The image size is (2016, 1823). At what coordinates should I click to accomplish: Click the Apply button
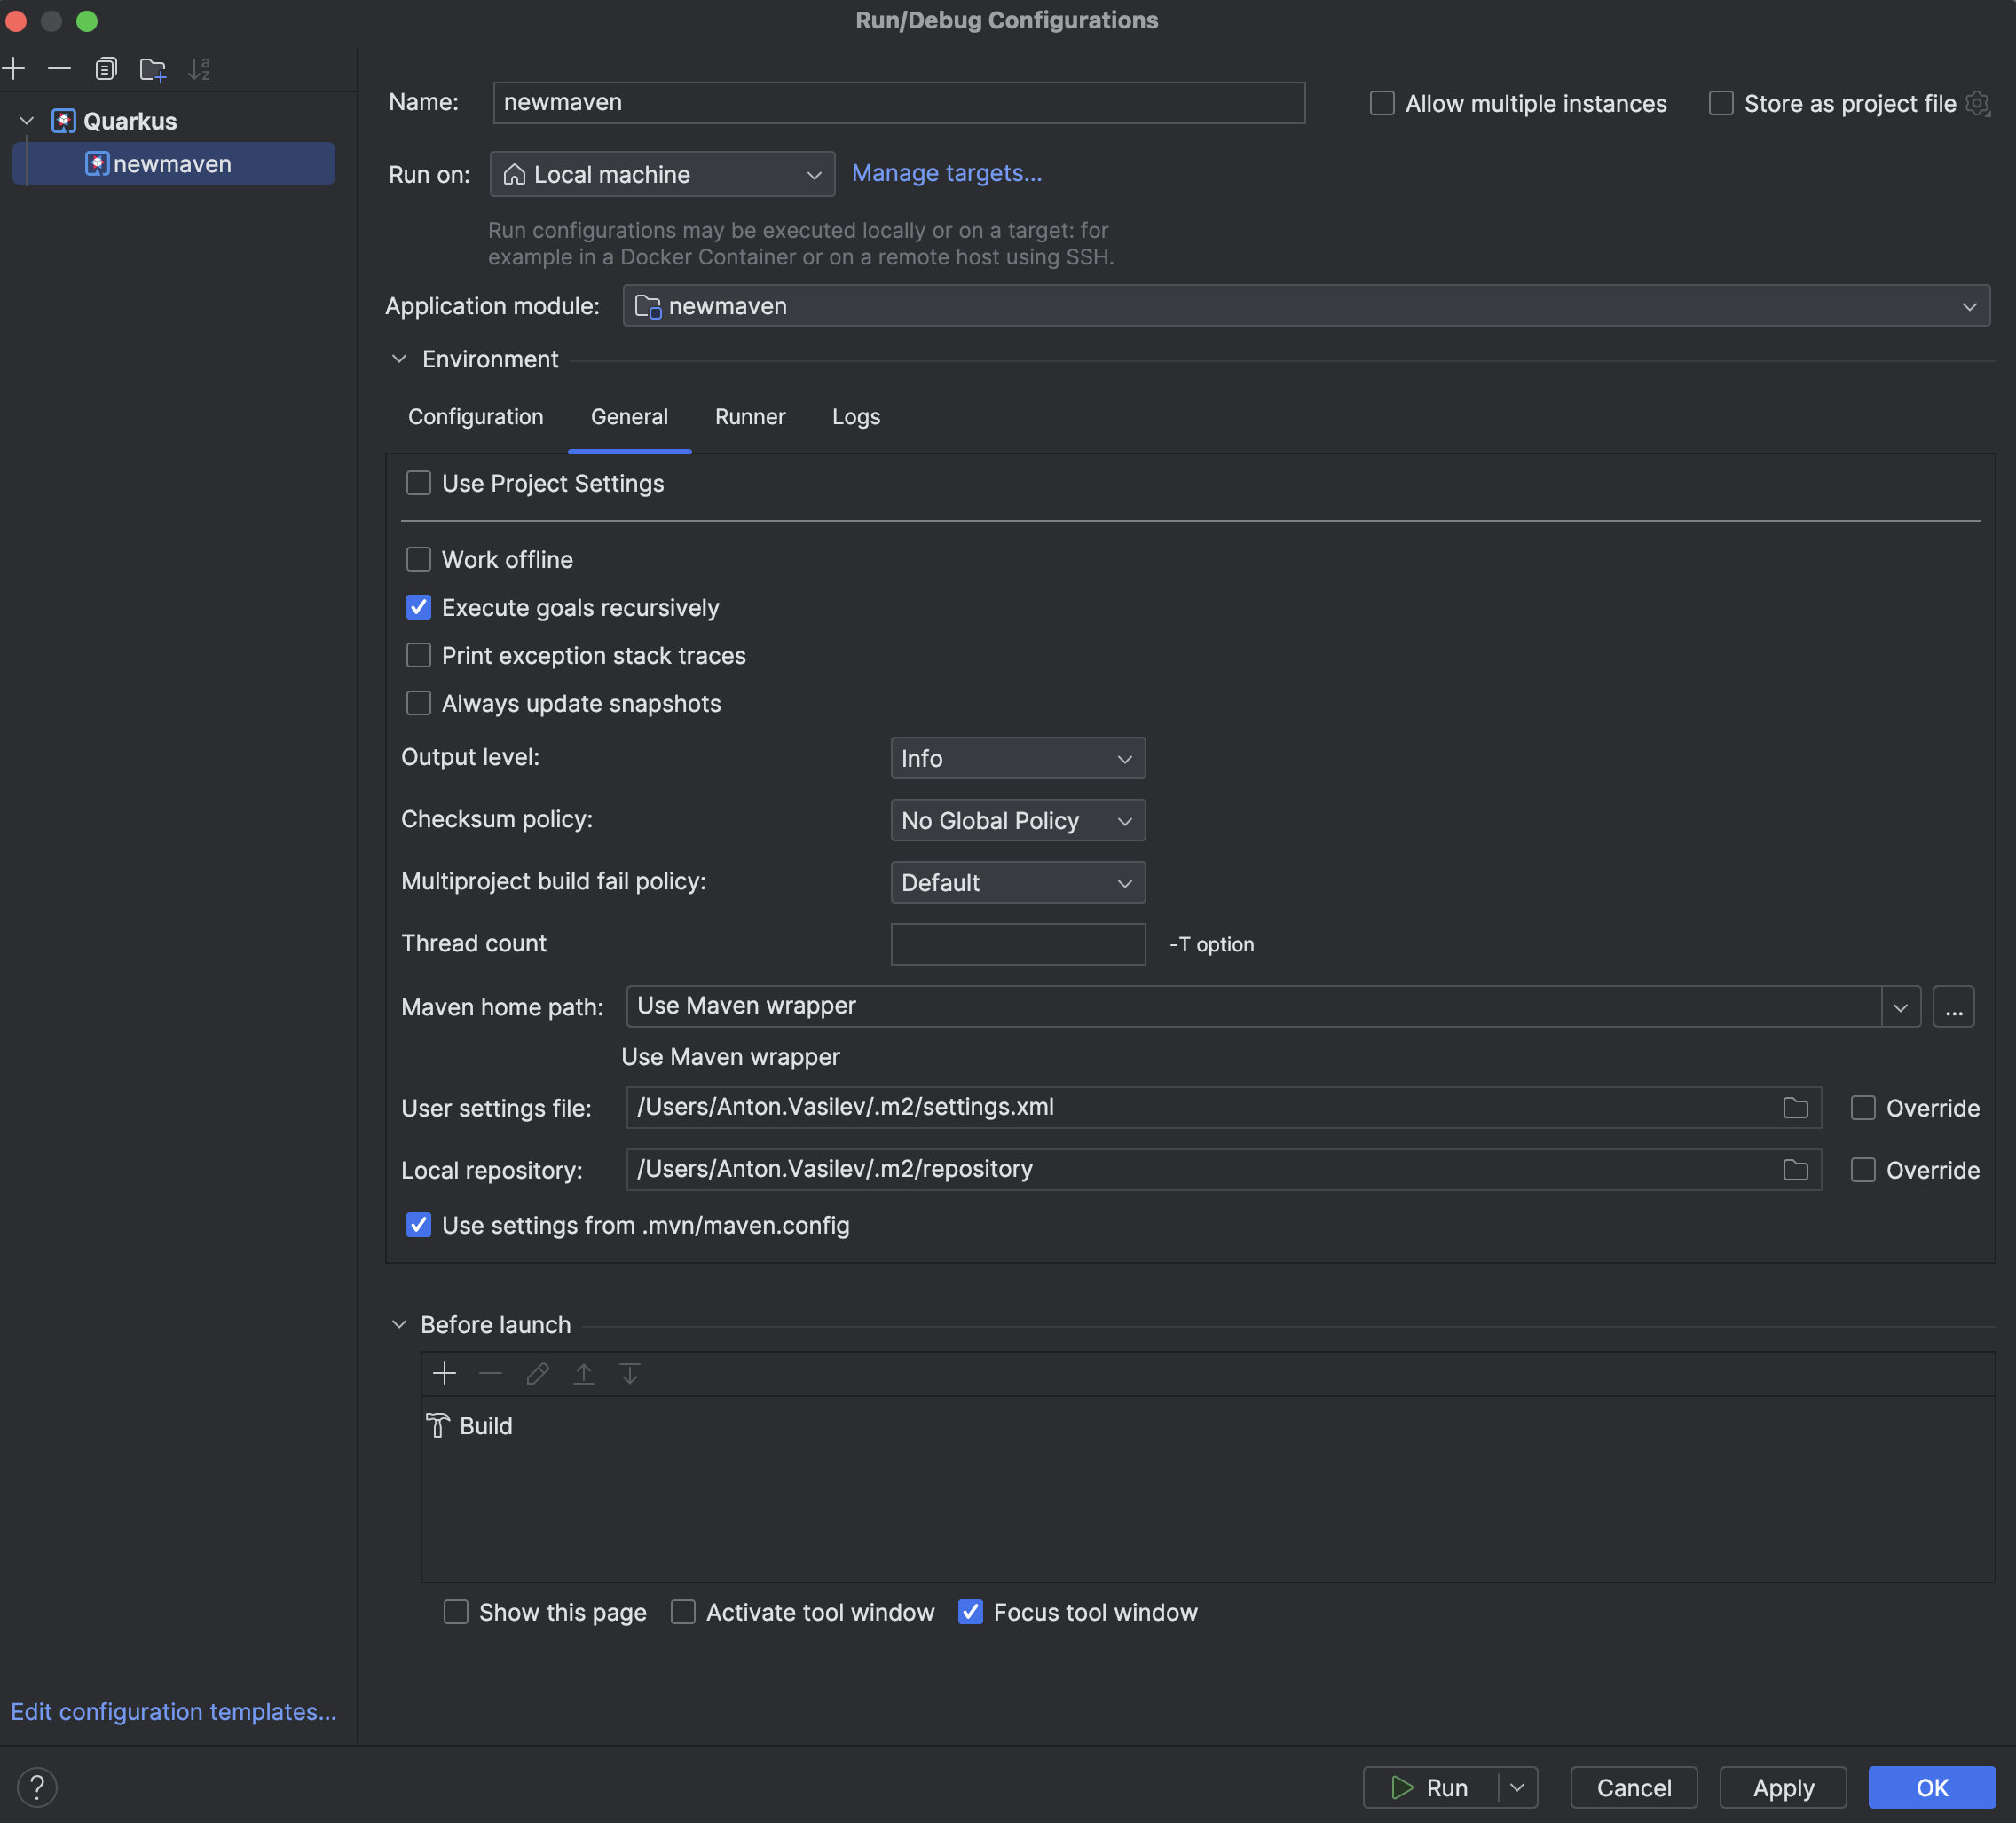pyautogui.click(x=1783, y=1787)
